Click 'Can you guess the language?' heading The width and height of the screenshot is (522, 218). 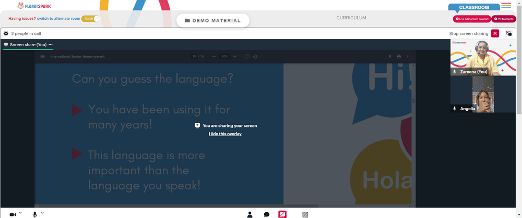(x=152, y=79)
